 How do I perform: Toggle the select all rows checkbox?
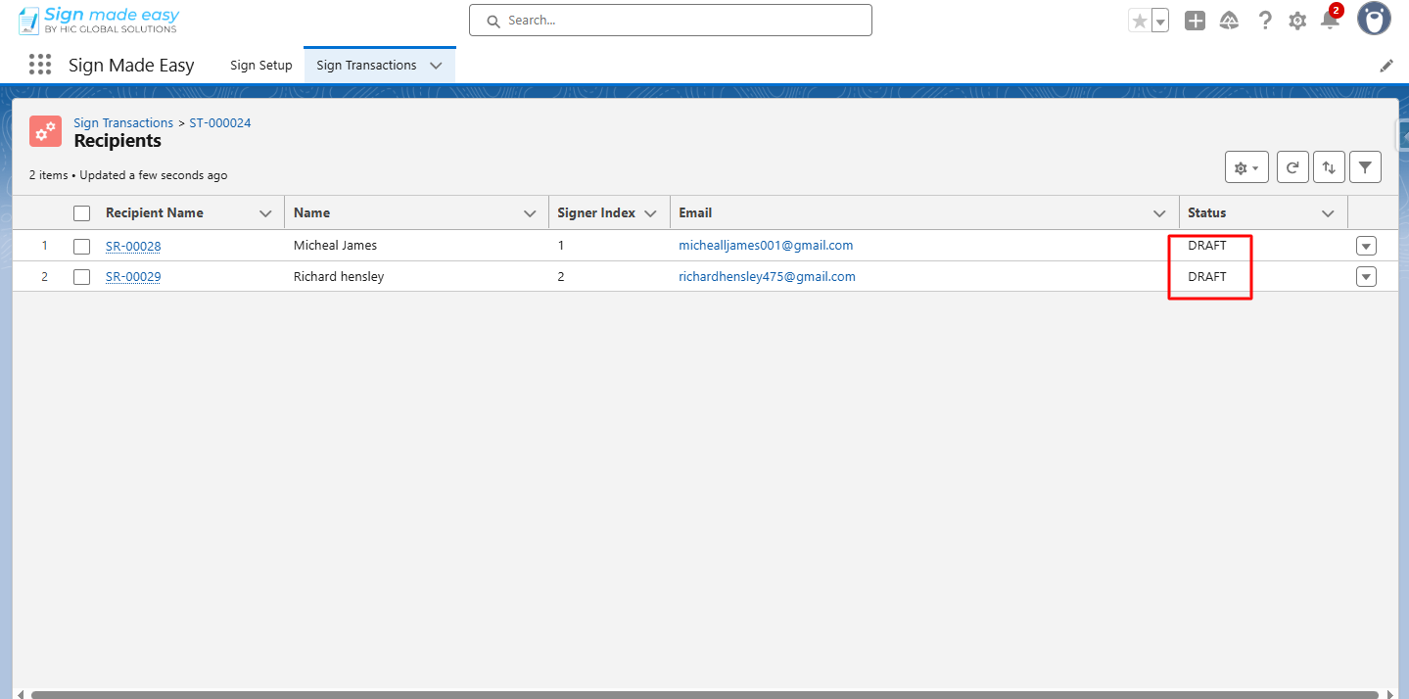point(82,213)
